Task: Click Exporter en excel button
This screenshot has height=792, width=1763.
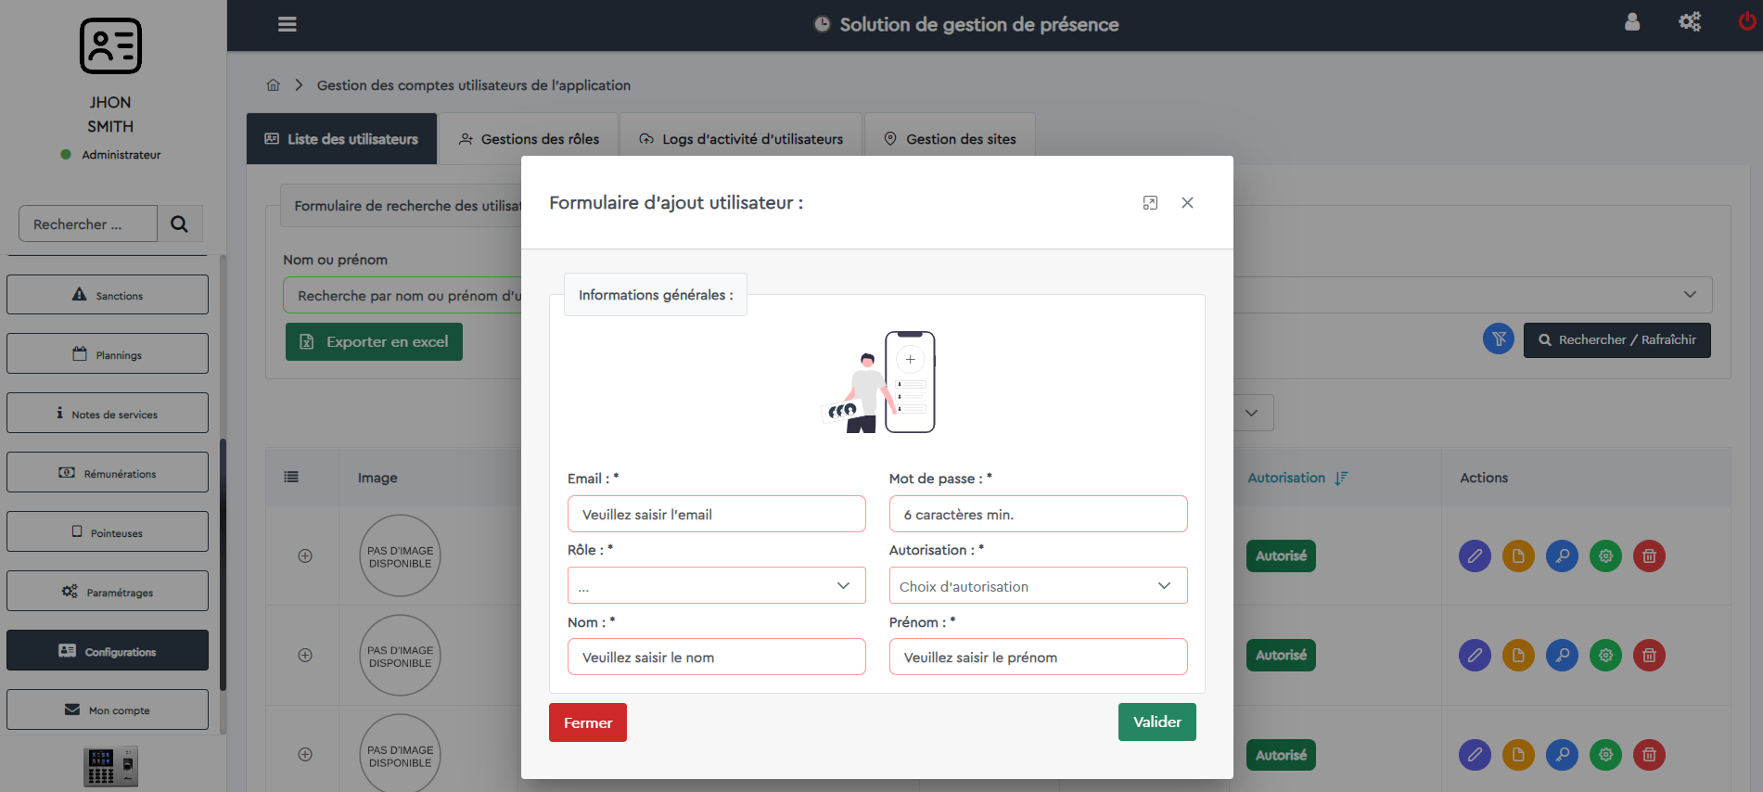Action: click(374, 341)
